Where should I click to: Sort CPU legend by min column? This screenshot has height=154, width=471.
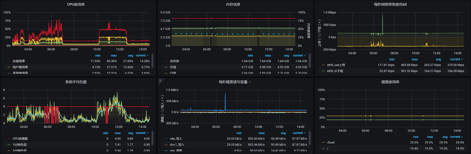click(98, 56)
